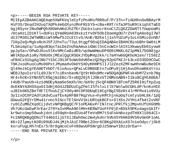Click the line beginning with 3yIzxDCXP2
The width and height of the screenshot is (181, 154).
tap(85, 95)
